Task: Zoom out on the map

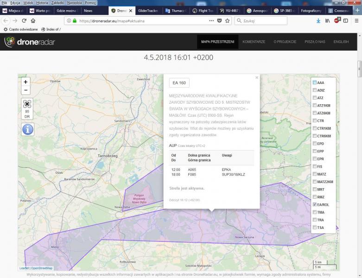Action: (26, 90)
